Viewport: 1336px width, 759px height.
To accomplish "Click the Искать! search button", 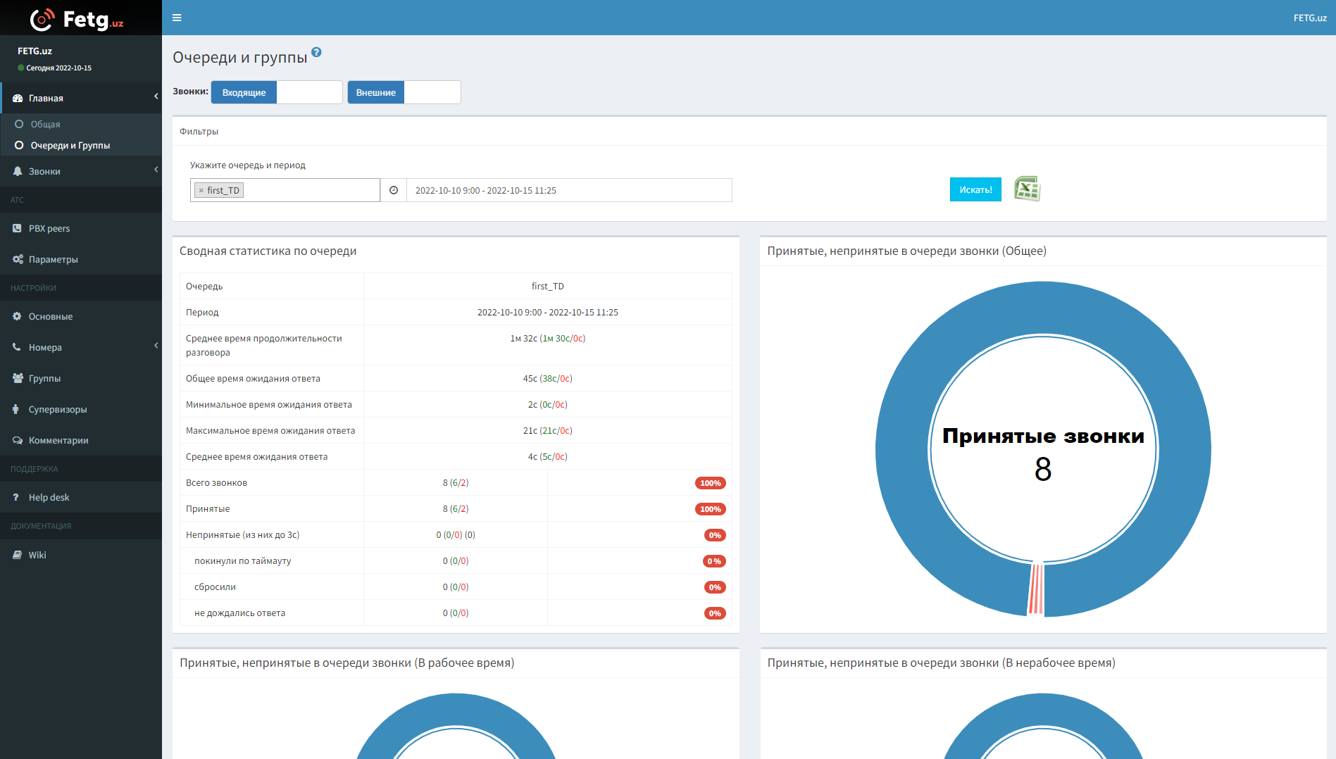I will [x=975, y=189].
